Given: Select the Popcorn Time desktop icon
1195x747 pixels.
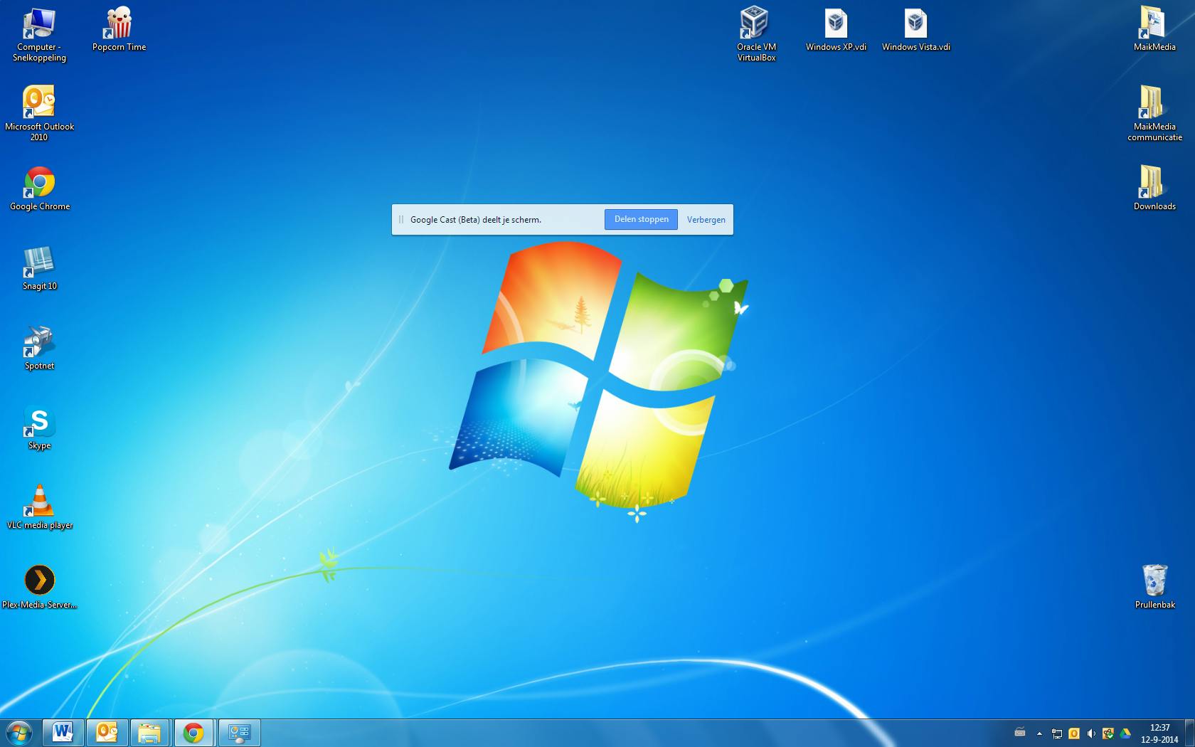Looking at the screenshot, I should click(119, 30).
